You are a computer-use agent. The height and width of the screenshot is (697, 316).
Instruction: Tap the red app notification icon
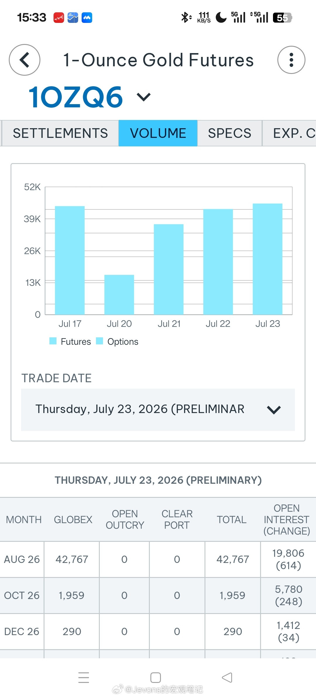(59, 18)
